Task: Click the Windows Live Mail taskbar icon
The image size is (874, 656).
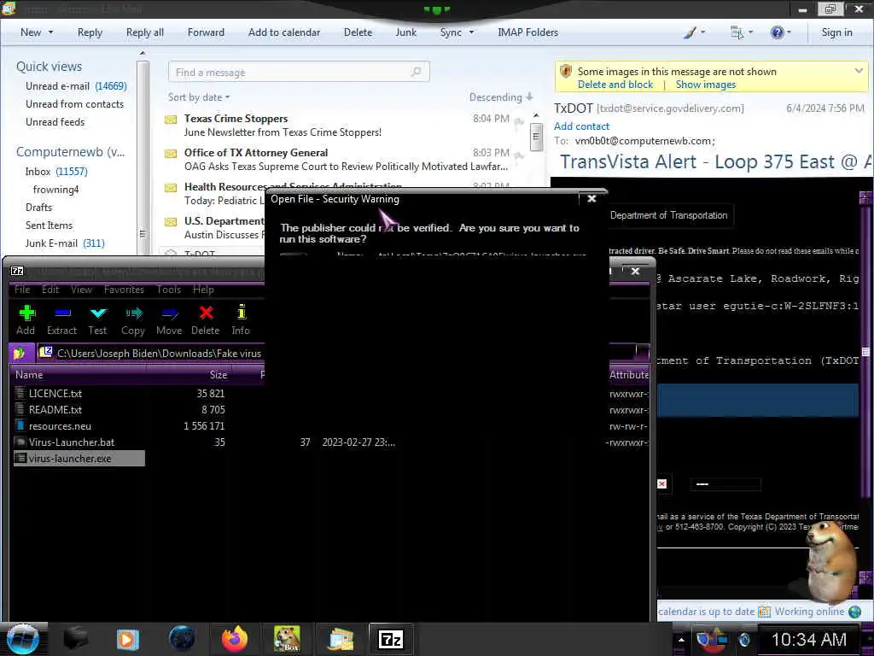Action: click(341, 639)
